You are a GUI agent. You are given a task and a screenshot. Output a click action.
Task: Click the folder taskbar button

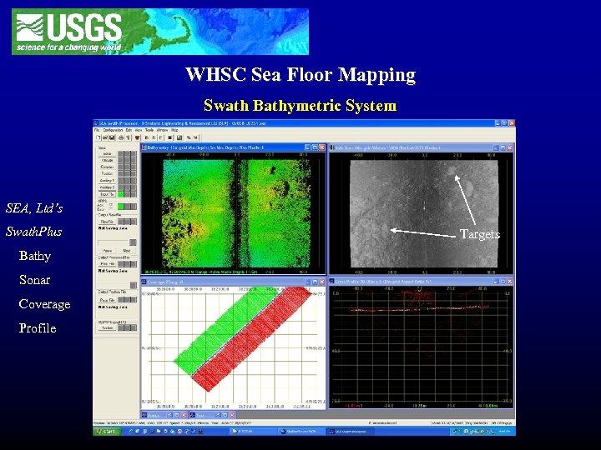(252, 432)
